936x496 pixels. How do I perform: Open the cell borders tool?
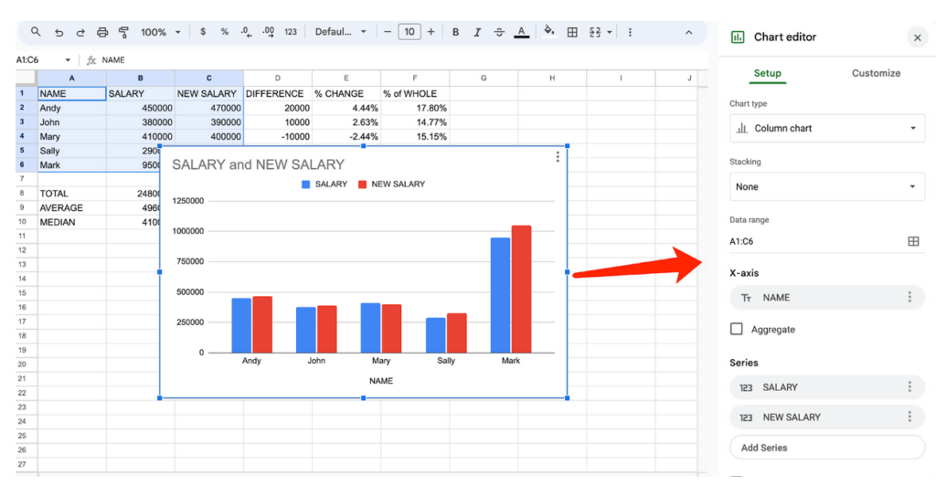tap(572, 32)
